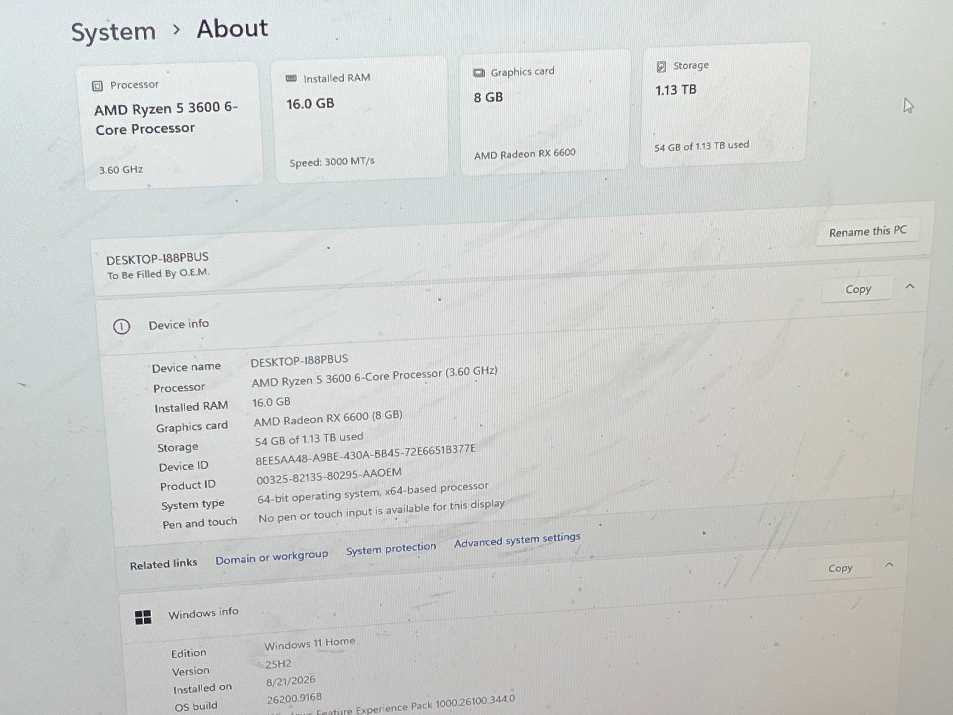Click the Device ID value 8EE5AA48-A9BE
The height and width of the screenshot is (715, 953).
click(x=365, y=454)
